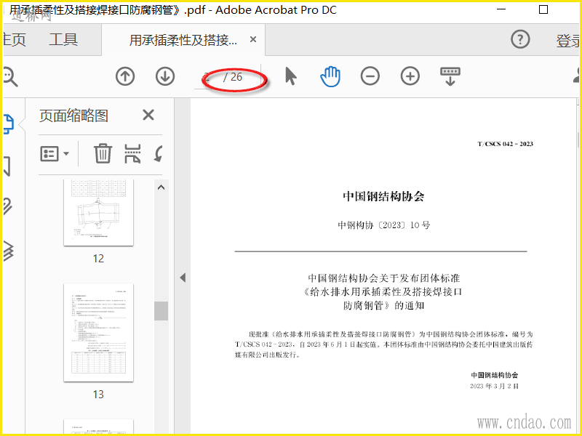582x436 pixels.
Task: Open the bookmarks sidebar icon
Action: [7, 166]
